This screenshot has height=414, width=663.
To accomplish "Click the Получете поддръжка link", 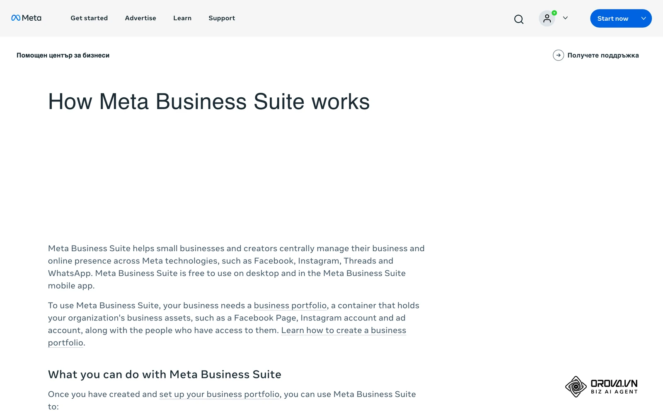I will (x=603, y=55).
